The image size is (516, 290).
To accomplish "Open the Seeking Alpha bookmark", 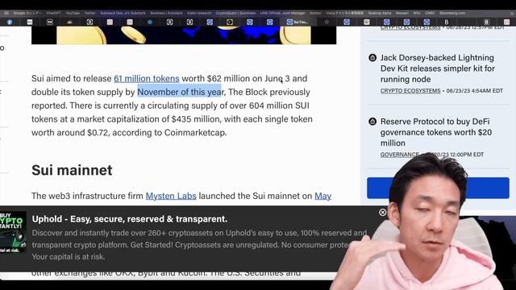I will [380, 13].
